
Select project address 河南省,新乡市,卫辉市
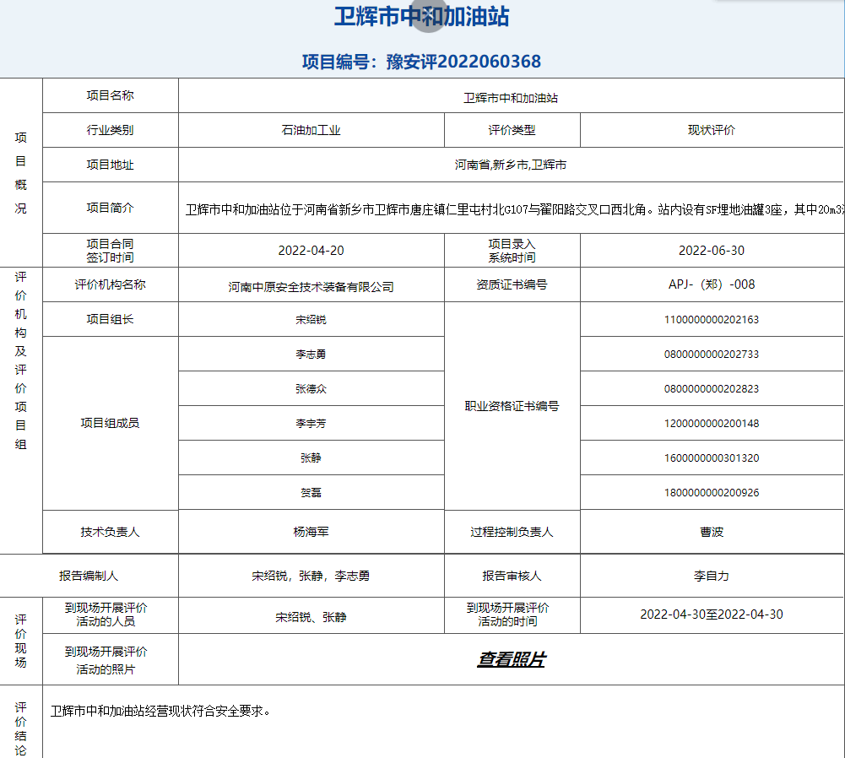coord(511,165)
